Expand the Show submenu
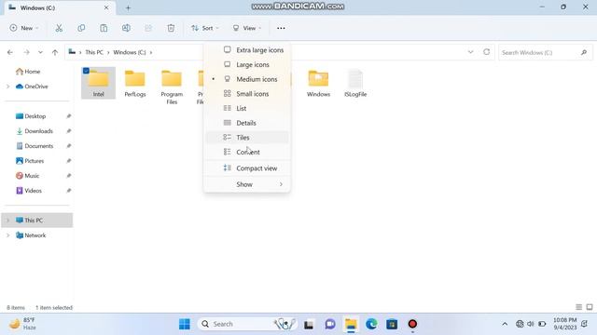597x335 pixels. point(247,184)
